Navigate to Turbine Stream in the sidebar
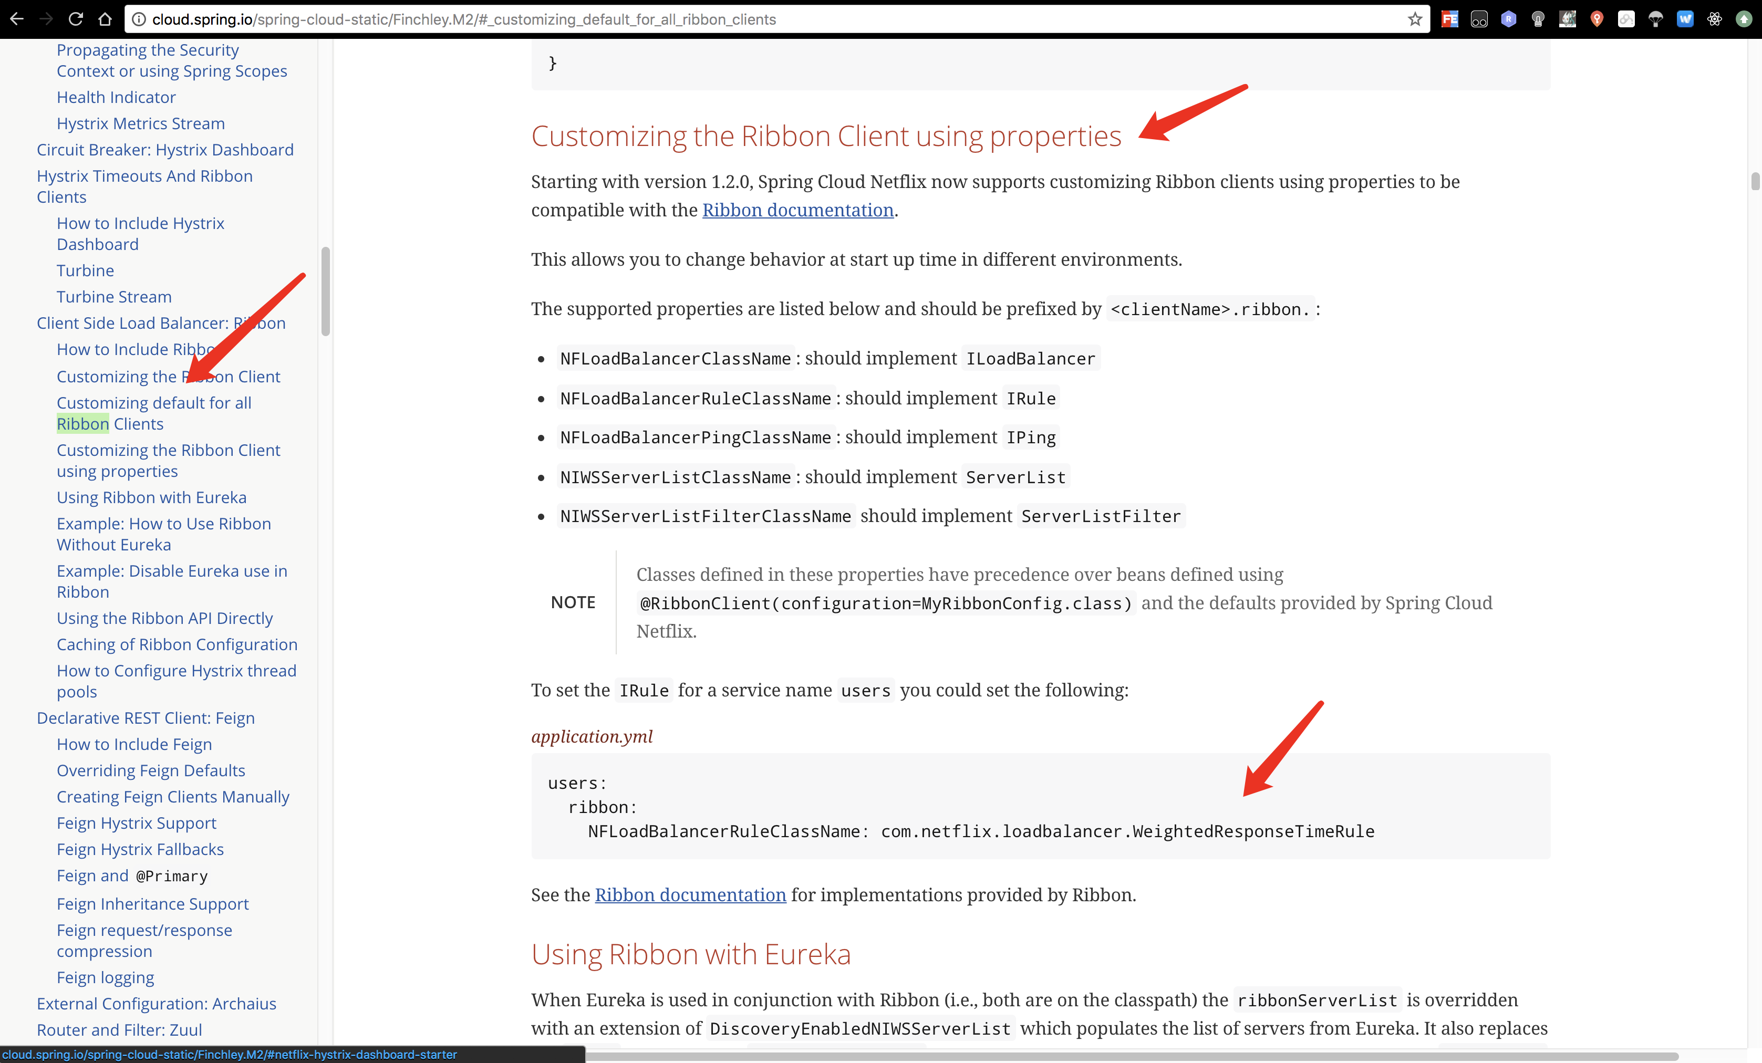1762x1063 pixels. click(x=115, y=297)
